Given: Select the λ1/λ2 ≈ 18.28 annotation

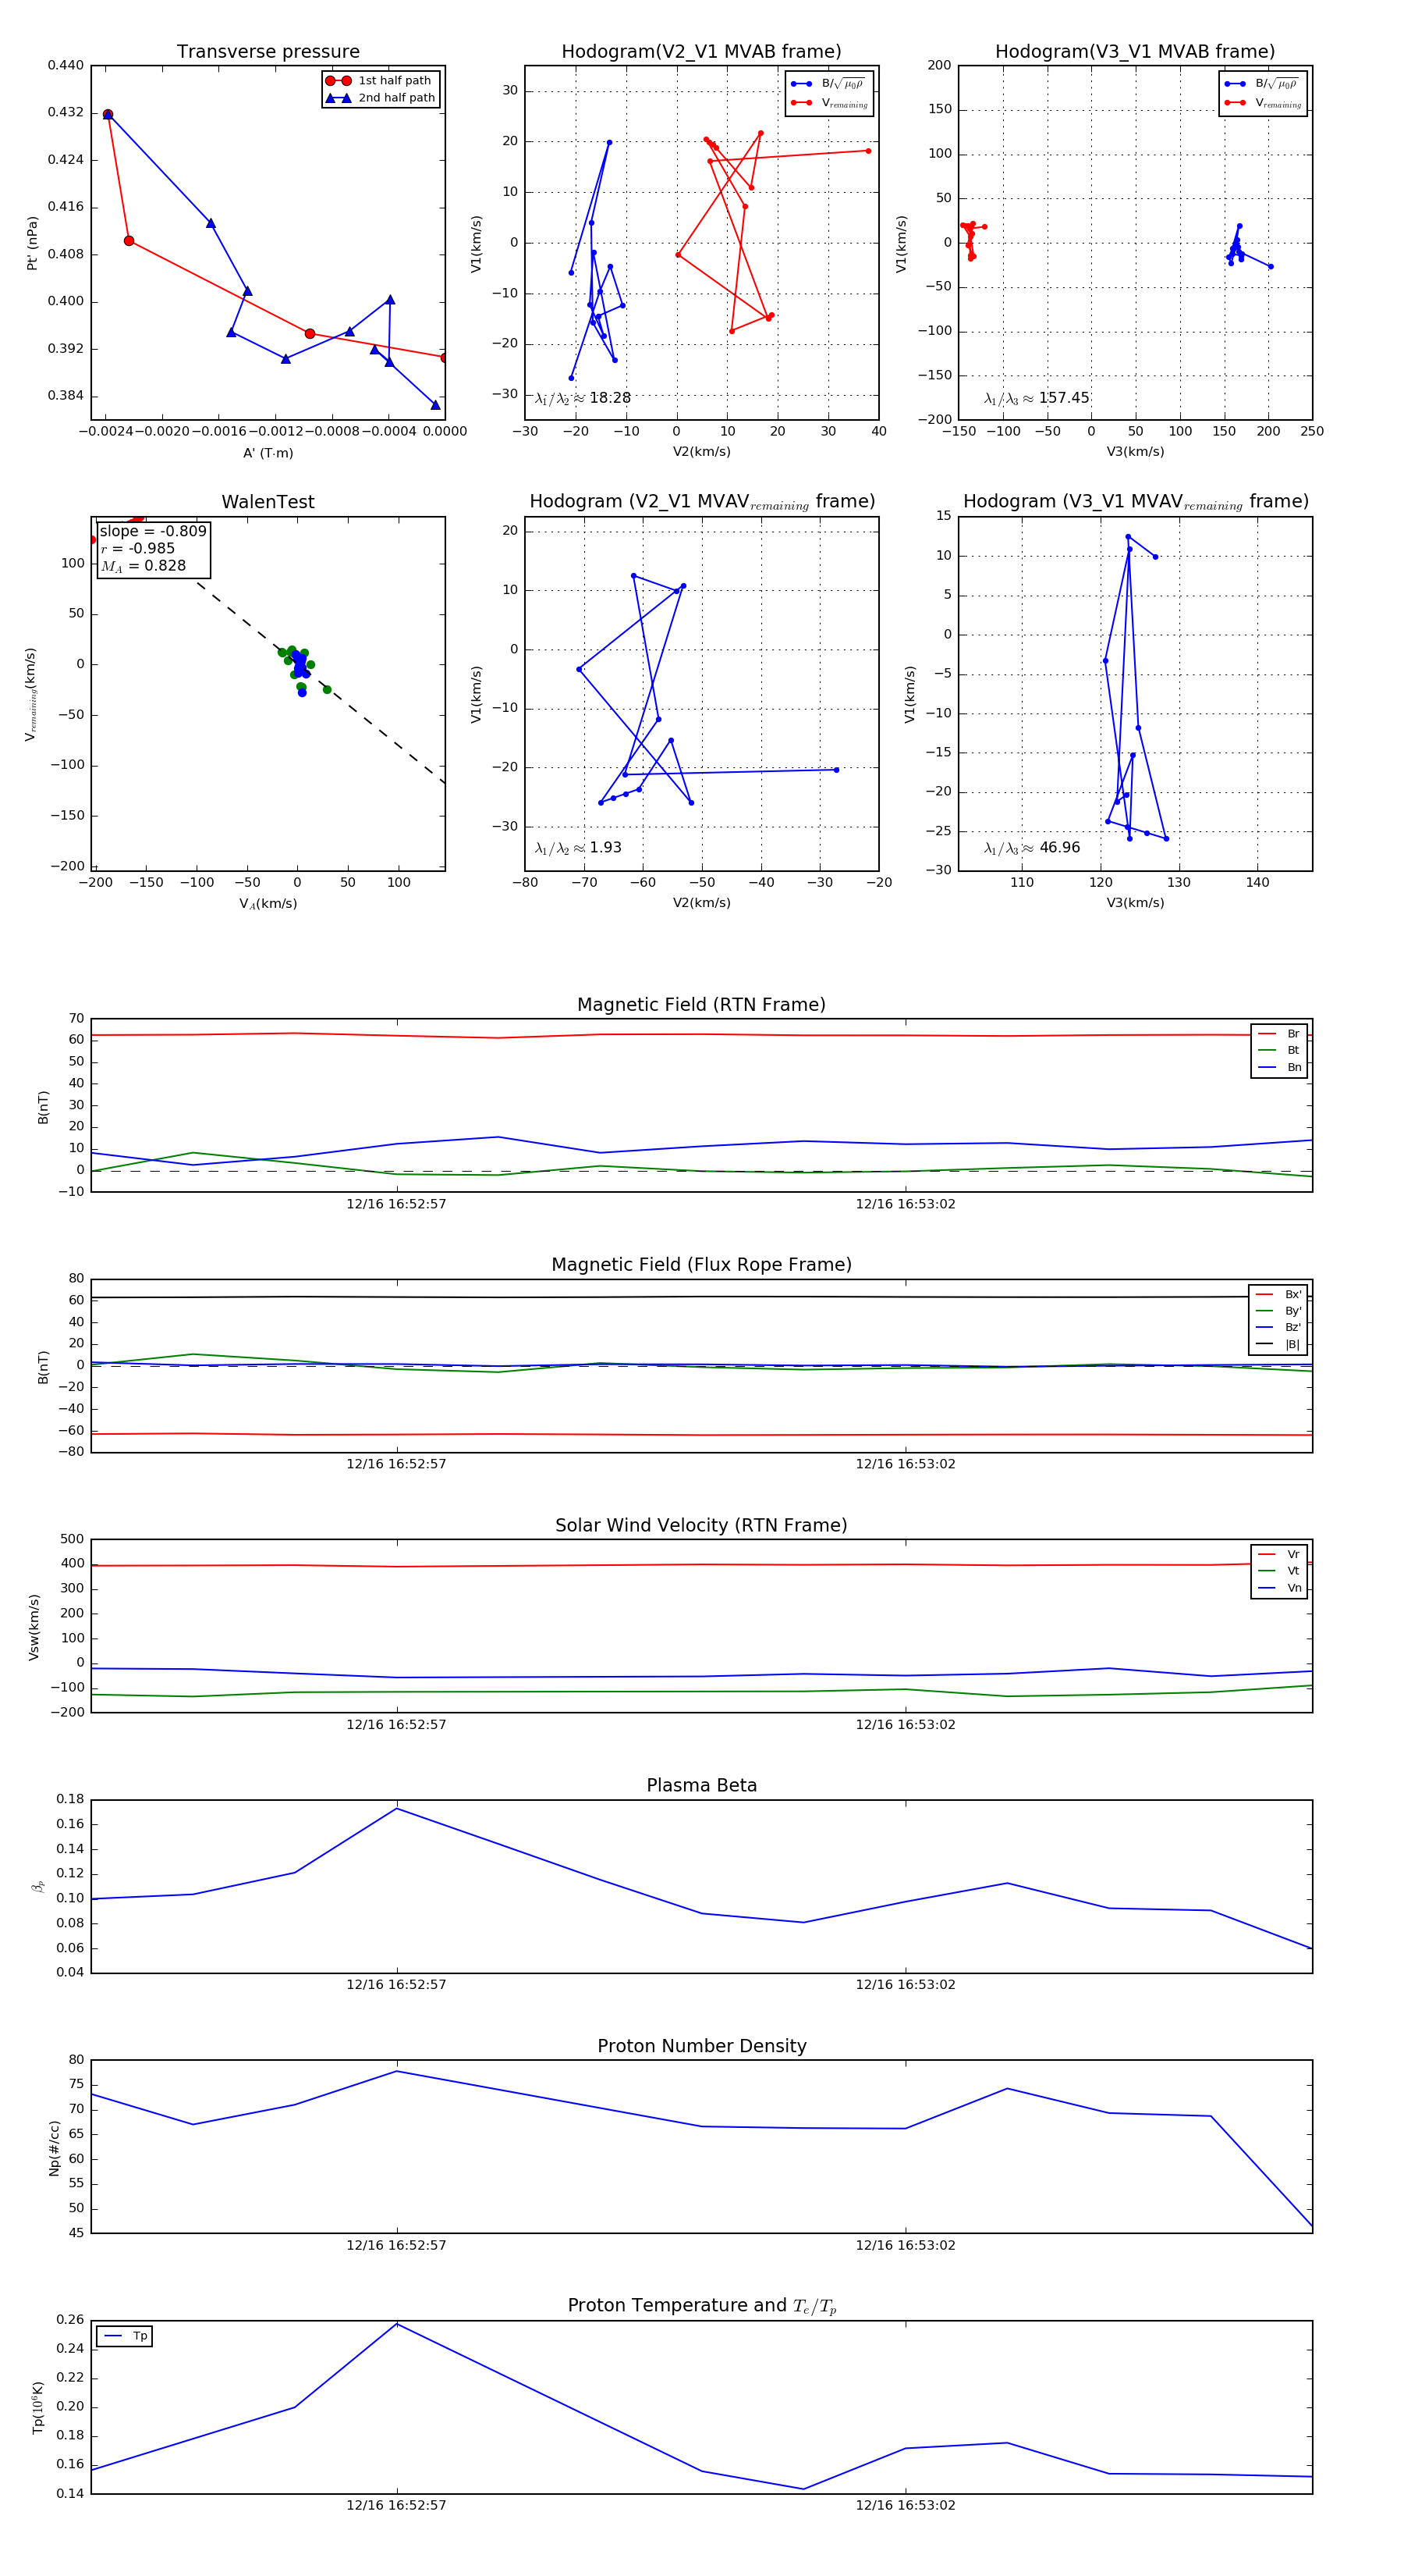Looking at the screenshot, I should [x=583, y=398].
